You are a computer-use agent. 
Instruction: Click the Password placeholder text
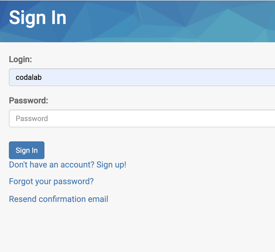click(32, 118)
